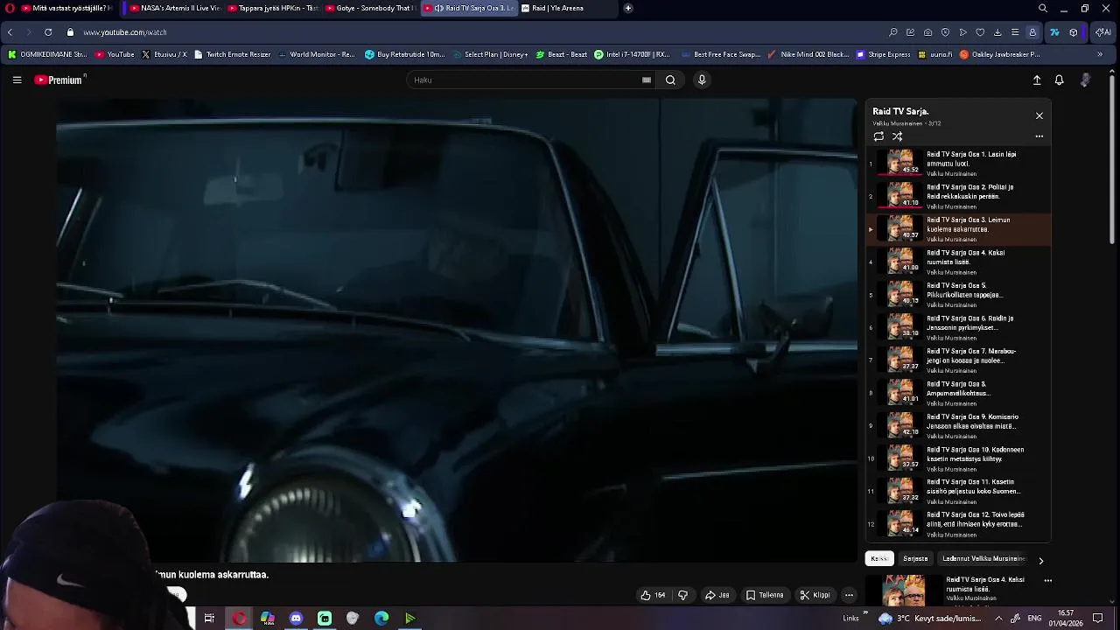
Task: Click the Tallenna save button
Action: (765, 595)
